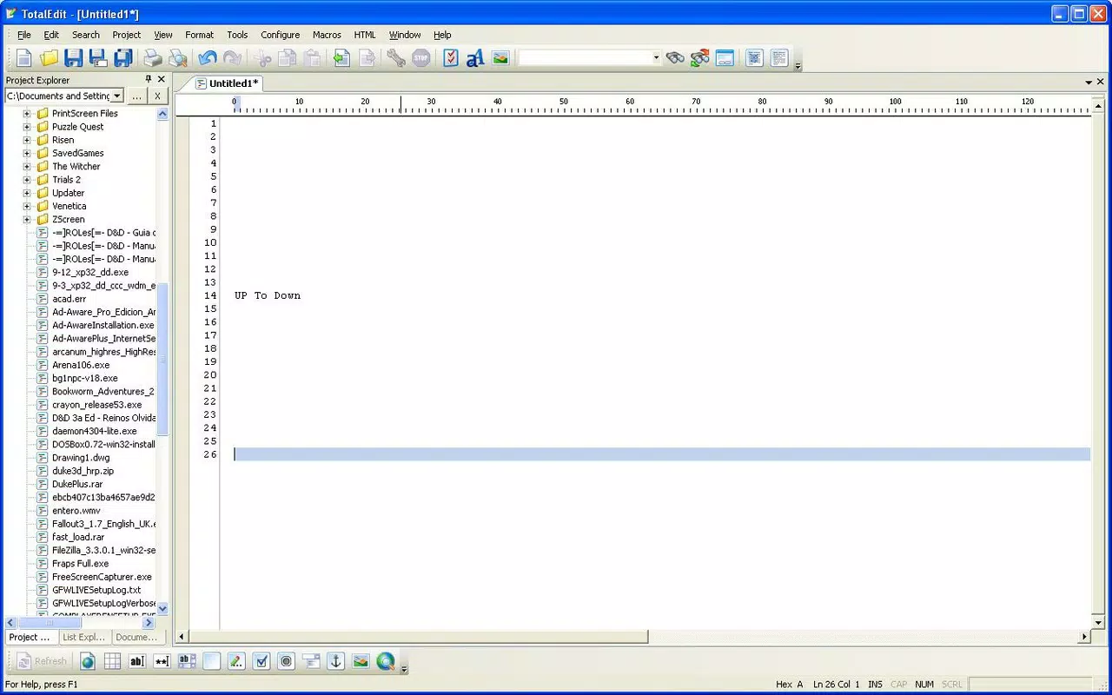The height and width of the screenshot is (695, 1112).
Task: Expand the SavedGames folder node
Action: pyautogui.click(x=27, y=153)
